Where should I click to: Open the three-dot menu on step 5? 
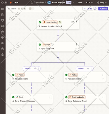coord(103,75)
